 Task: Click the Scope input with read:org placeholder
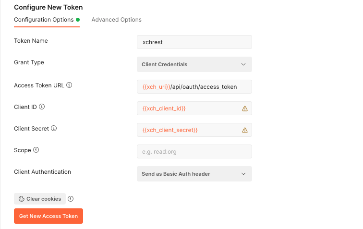tap(194, 152)
